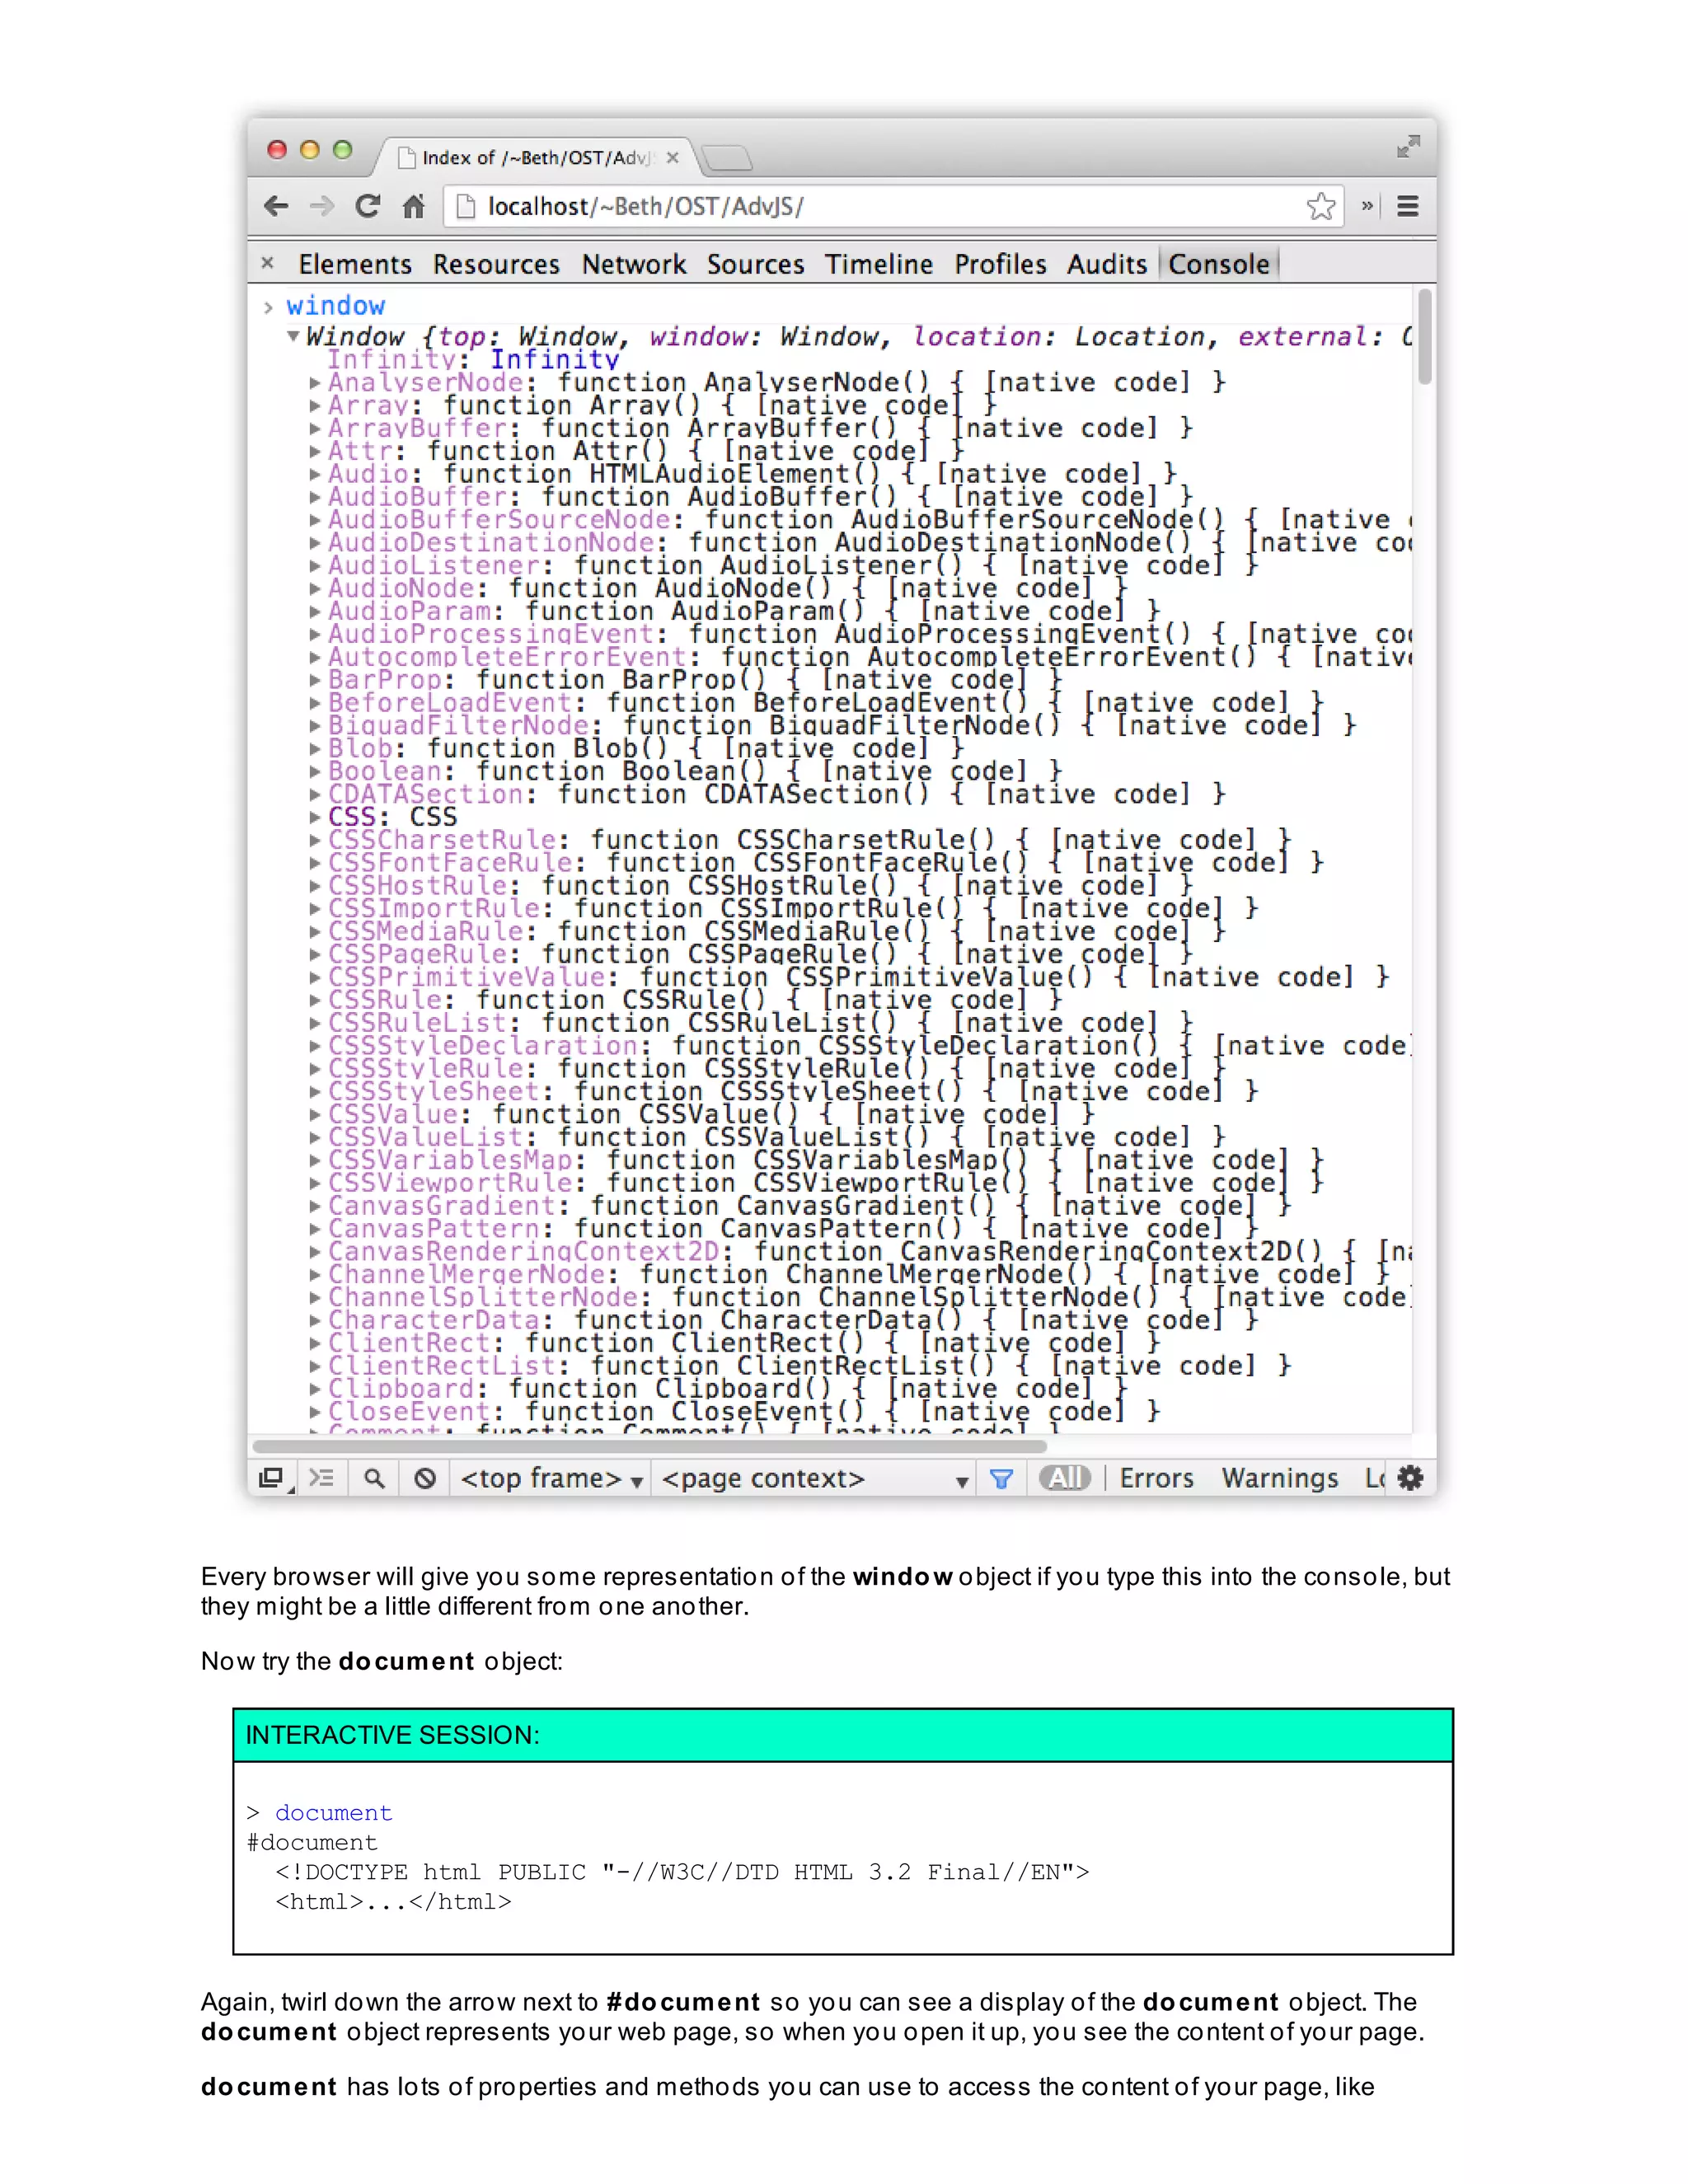Screen dimensions: 1688x2184
Task: Reload the page with refresh icon
Action: [367, 206]
